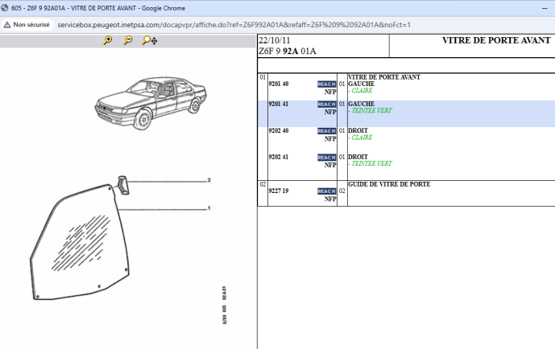Click the REACH badge for part 9201 40
The image size is (555, 349).
pyautogui.click(x=326, y=84)
